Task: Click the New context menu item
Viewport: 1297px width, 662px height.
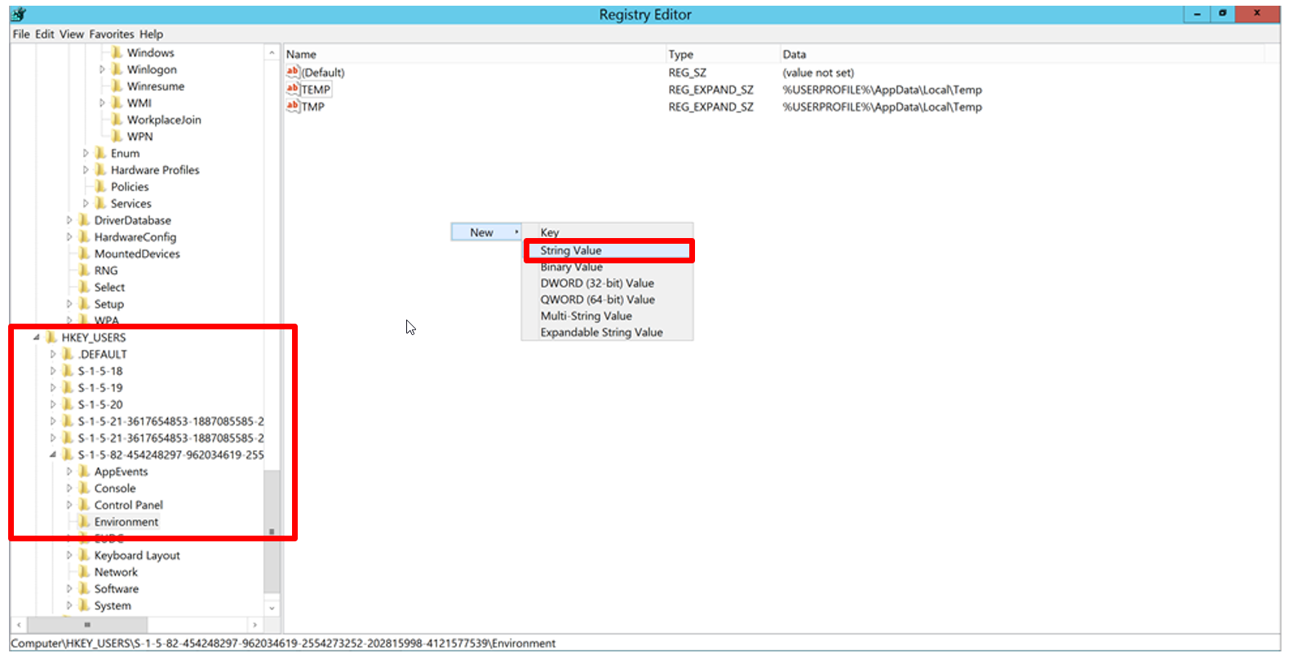Action: [x=486, y=232]
